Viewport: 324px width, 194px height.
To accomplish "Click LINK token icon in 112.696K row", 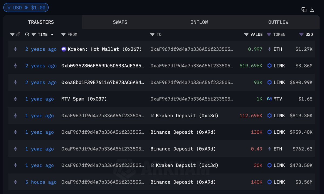I will pos(269,115).
